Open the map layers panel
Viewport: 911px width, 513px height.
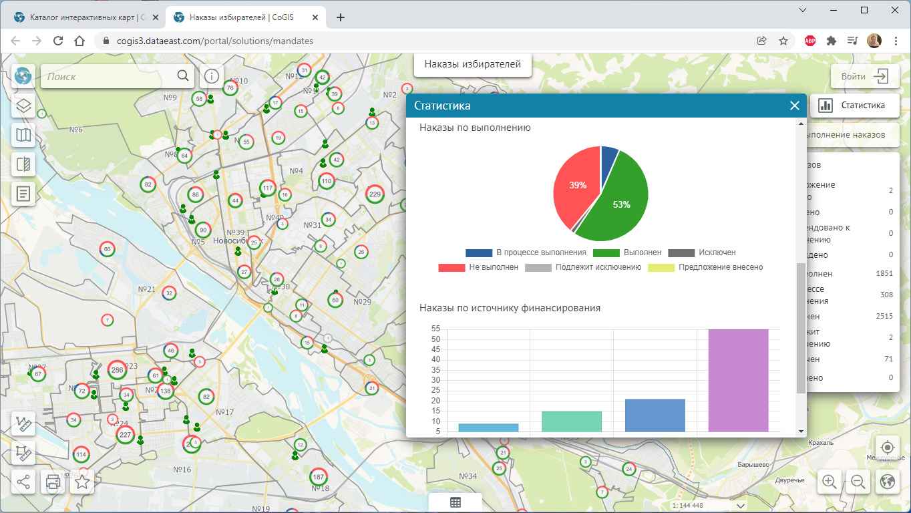[23, 106]
